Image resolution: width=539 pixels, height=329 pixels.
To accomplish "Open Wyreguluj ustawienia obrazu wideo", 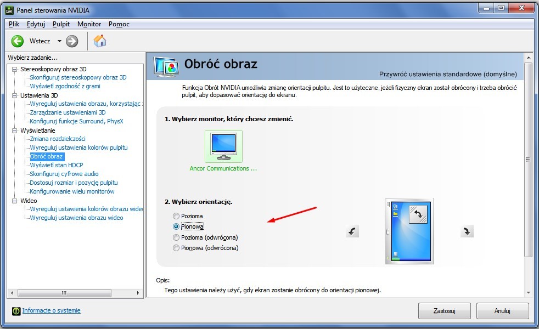I will pyautogui.click(x=76, y=218).
